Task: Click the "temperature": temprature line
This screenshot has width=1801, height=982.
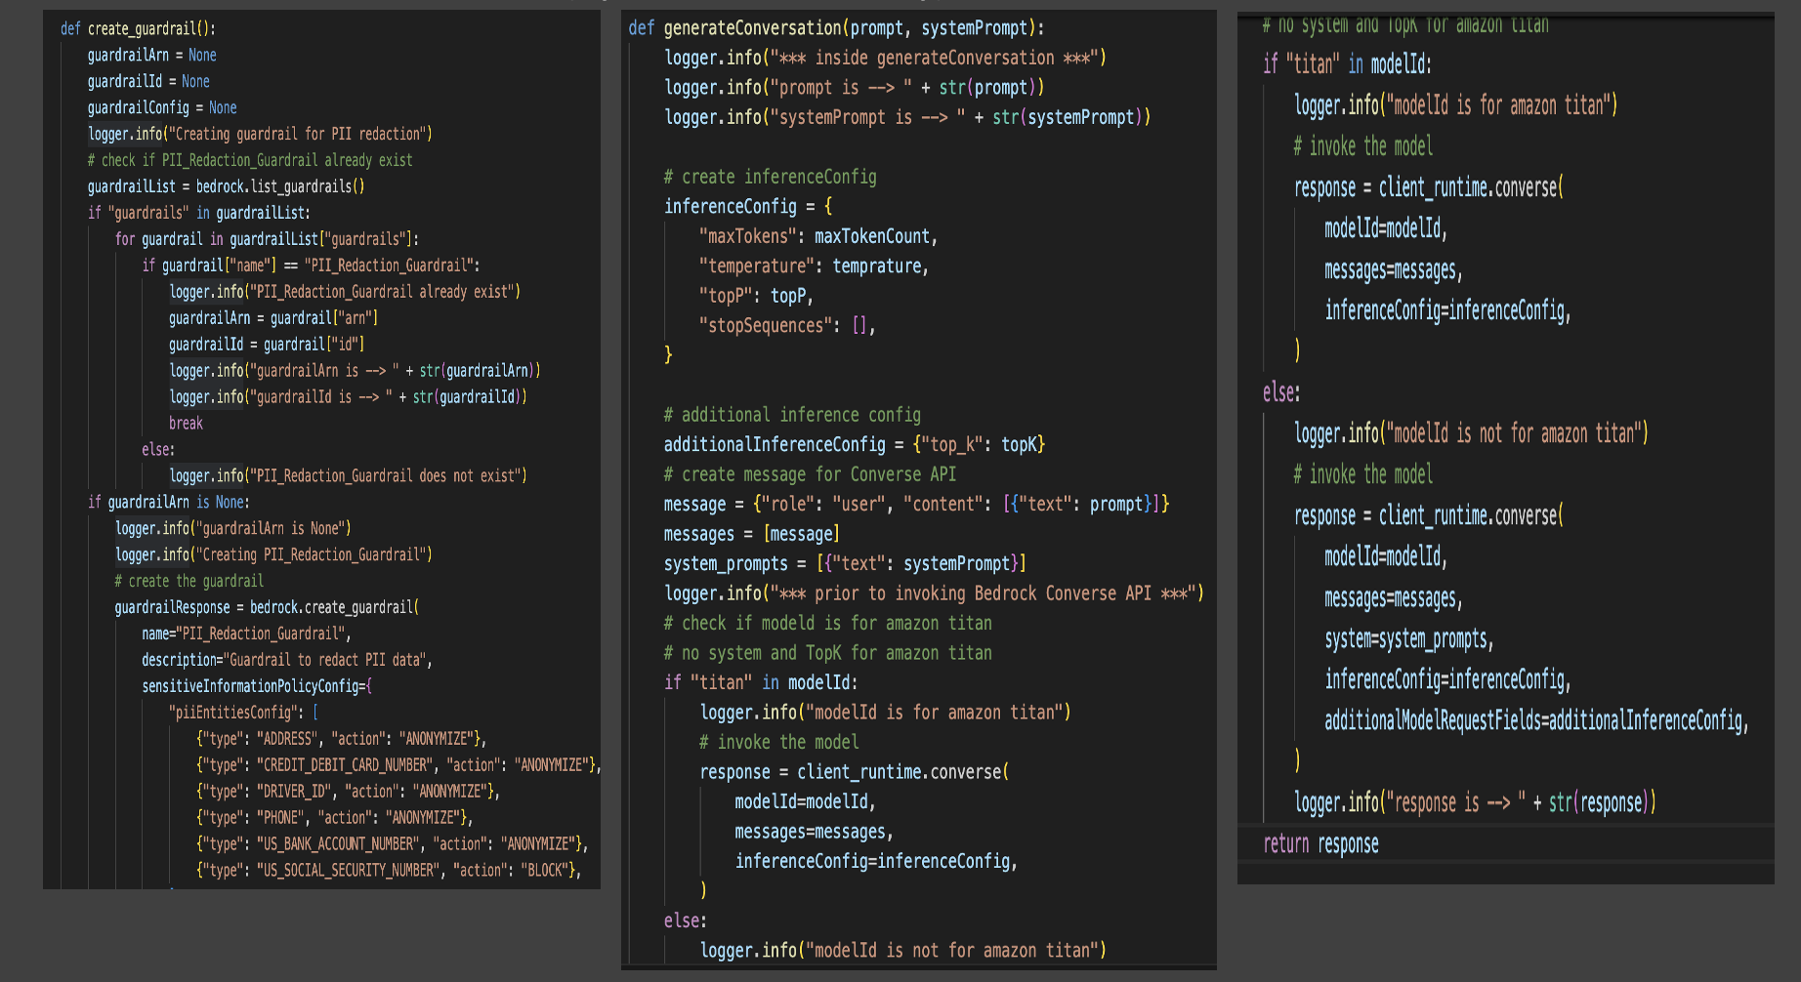Action: point(813,266)
